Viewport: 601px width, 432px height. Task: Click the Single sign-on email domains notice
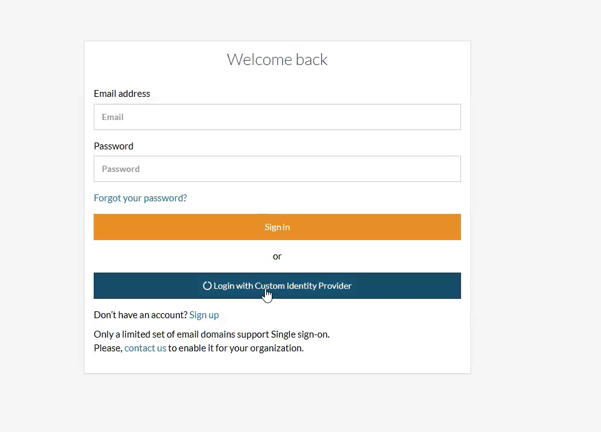(211, 334)
